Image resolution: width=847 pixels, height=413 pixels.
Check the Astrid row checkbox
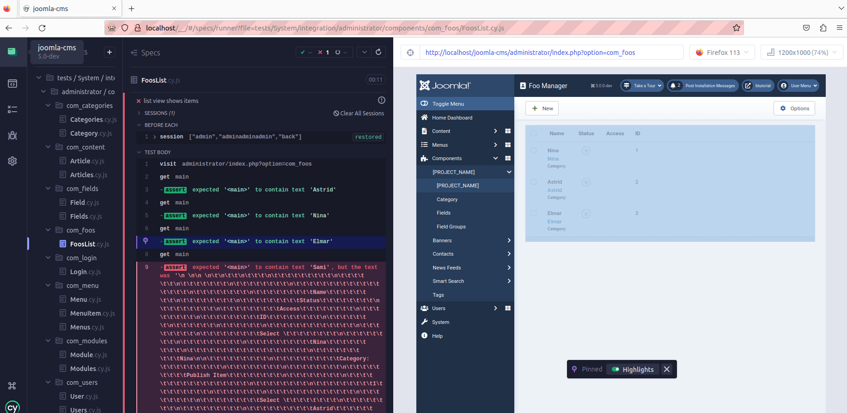(x=534, y=182)
